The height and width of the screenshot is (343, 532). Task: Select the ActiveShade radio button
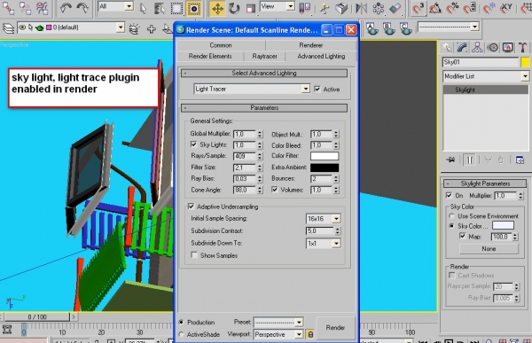click(x=181, y=334)
